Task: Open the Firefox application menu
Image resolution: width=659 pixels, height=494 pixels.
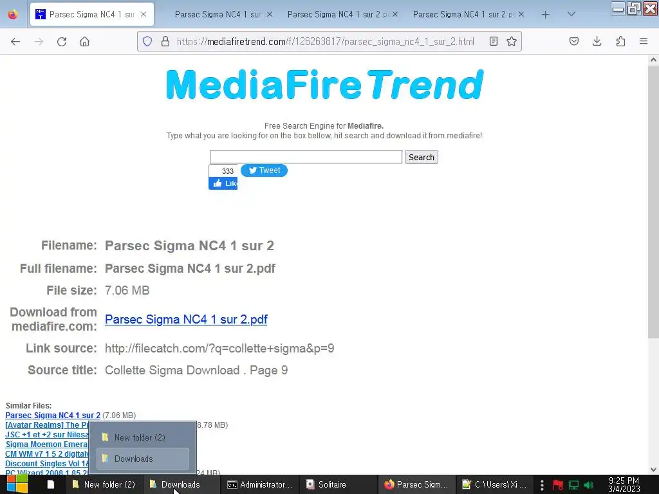Action: coord(644,41)
